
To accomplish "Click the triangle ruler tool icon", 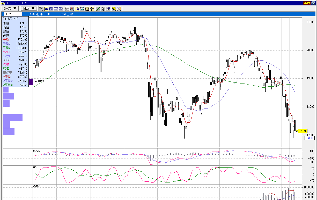I will [x=119, y=9].
